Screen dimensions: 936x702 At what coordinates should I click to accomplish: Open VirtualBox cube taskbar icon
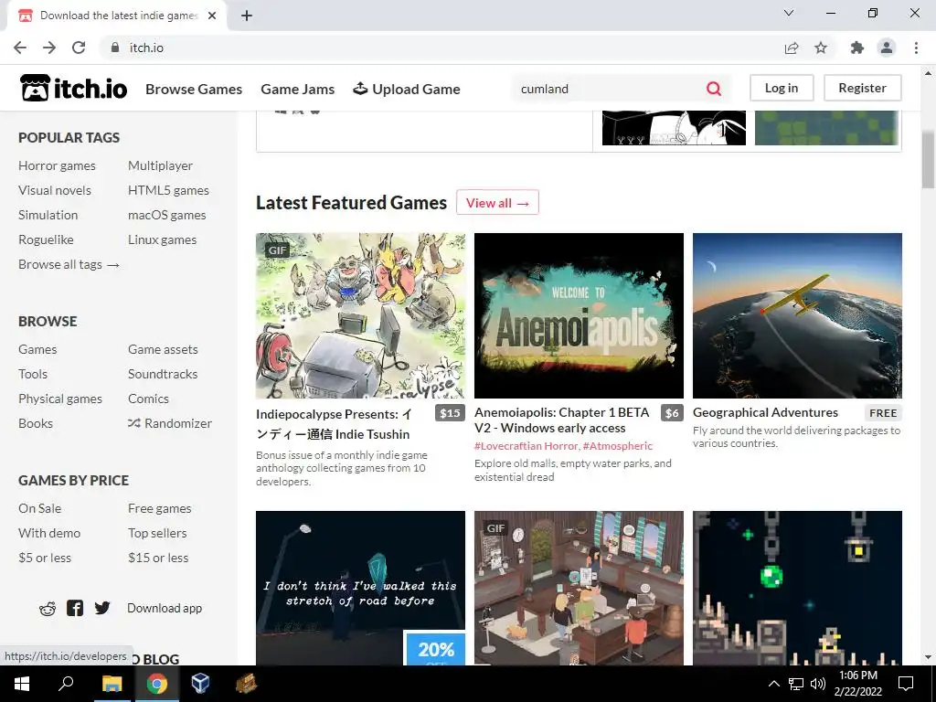200,684
